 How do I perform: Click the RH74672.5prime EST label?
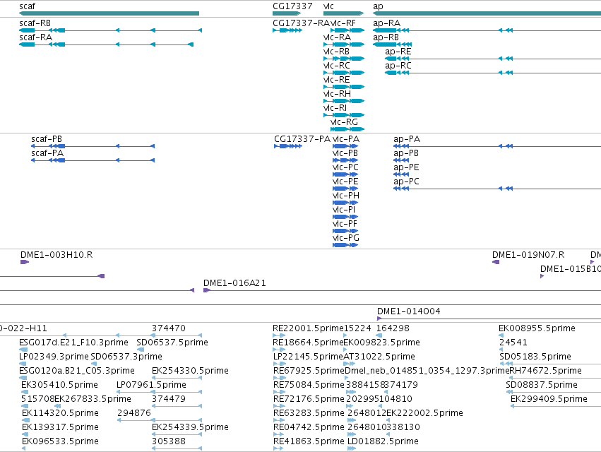545,371
